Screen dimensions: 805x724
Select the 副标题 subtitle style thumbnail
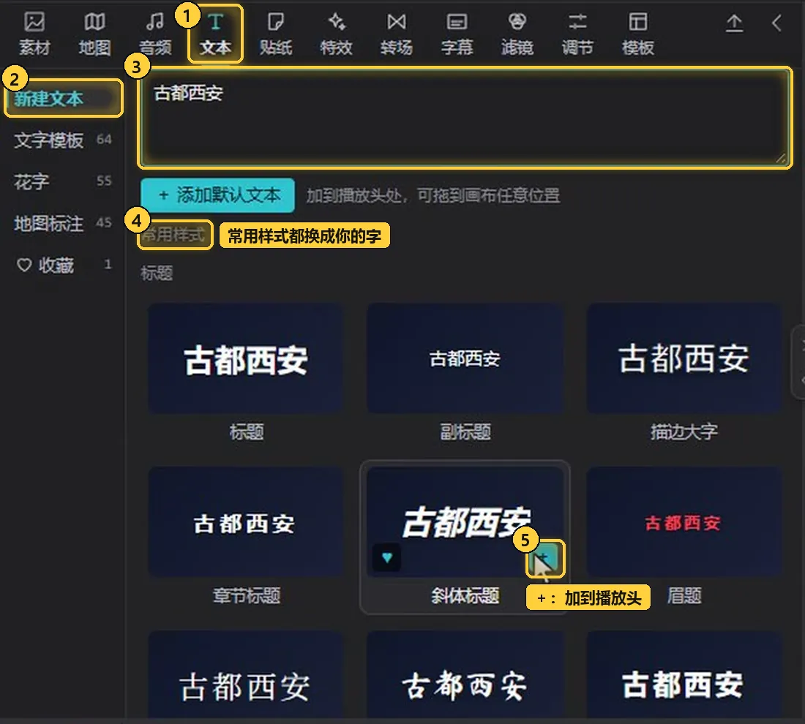pos(465,358)
